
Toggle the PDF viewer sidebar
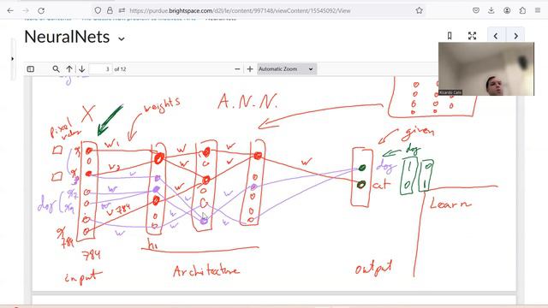(31, 69)
